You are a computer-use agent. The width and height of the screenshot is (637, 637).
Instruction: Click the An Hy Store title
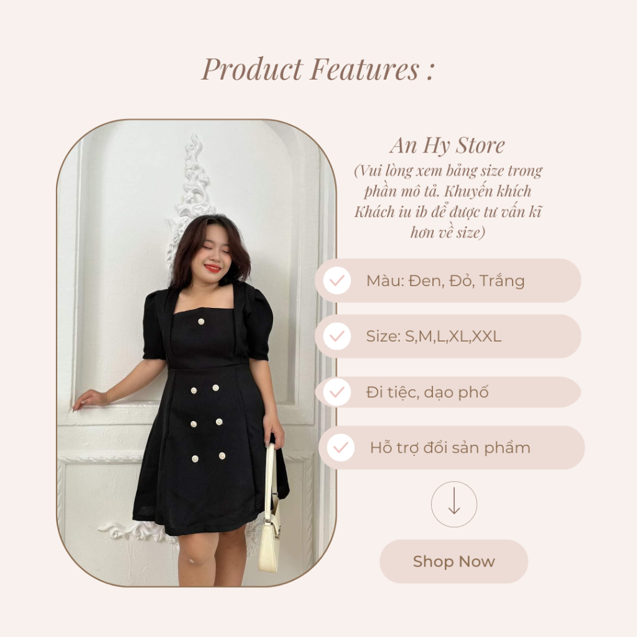447,146
